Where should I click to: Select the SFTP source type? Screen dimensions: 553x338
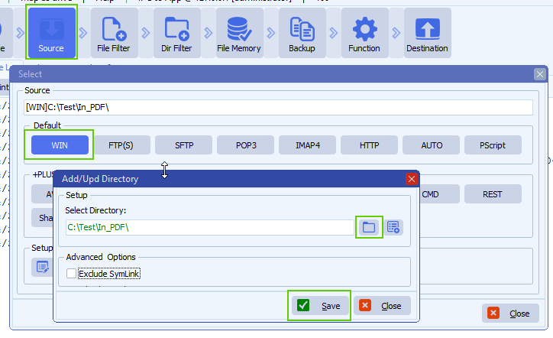[183, 145]
